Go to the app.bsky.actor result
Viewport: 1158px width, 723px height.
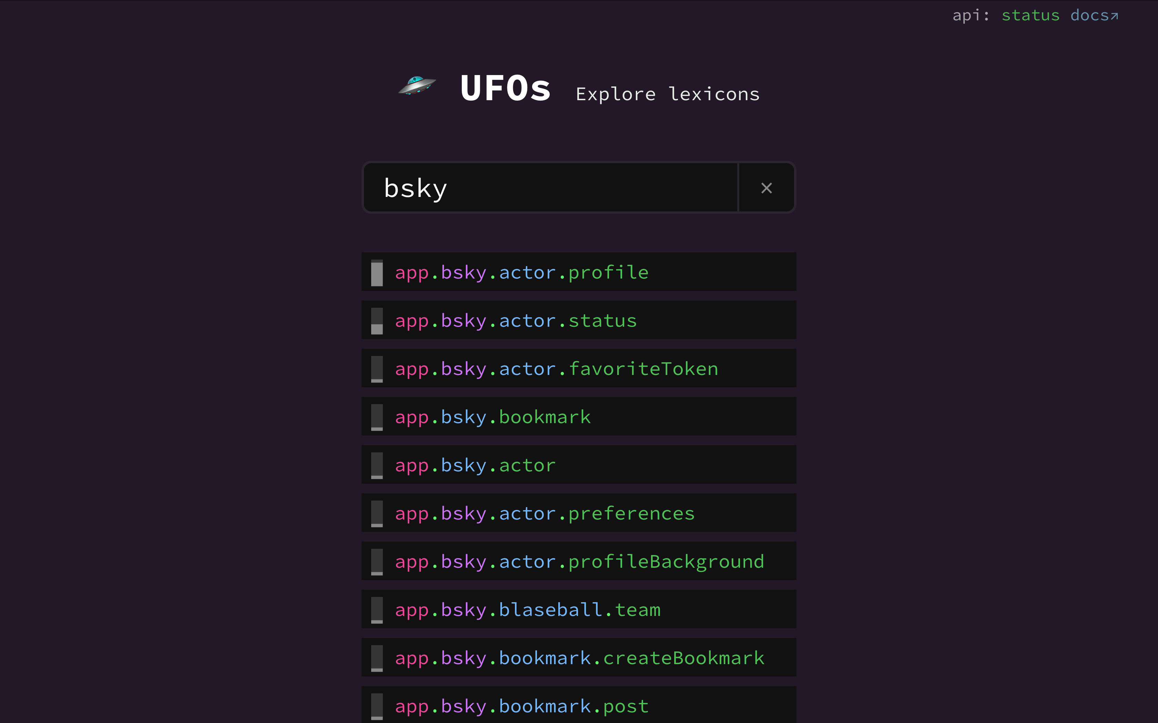[475, 466]
